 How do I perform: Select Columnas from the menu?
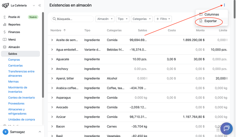tap(212, 14)
